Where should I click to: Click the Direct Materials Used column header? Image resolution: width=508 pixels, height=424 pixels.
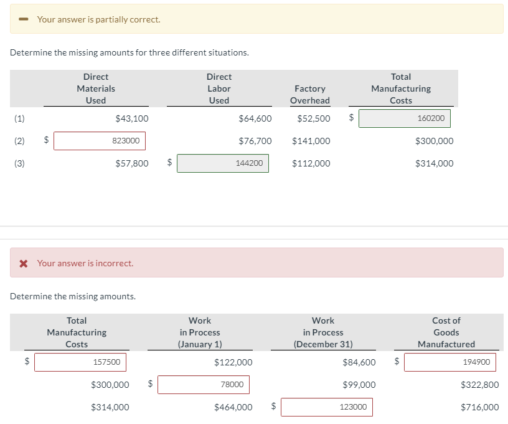pyautogui.click(x=96, y=89)
